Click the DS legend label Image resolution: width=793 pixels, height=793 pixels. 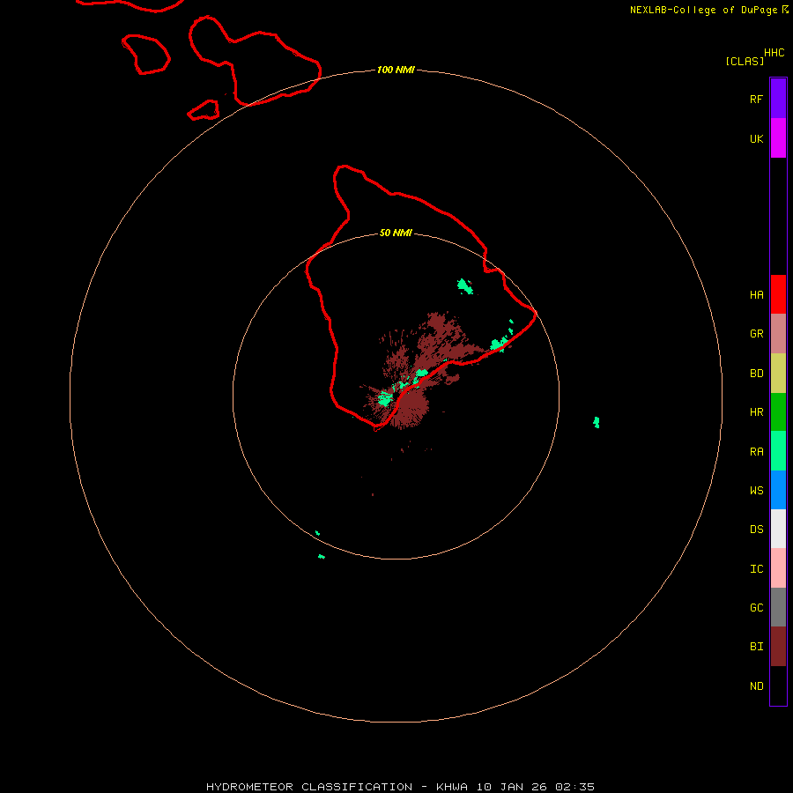coord(756,529)
